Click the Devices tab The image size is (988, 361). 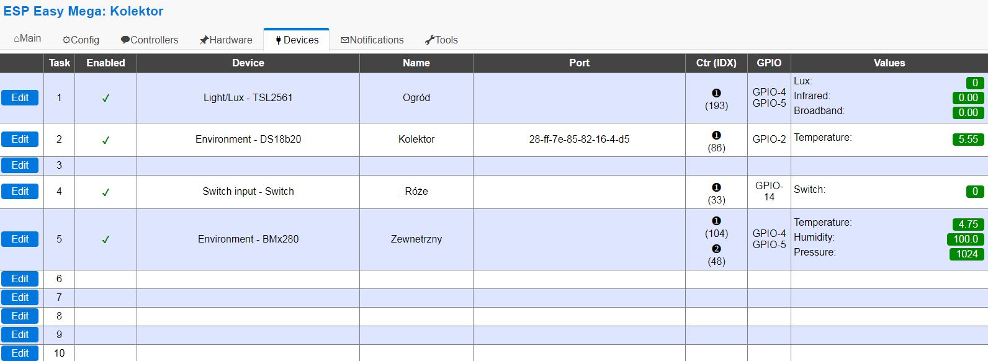click(x=297, y=40)
